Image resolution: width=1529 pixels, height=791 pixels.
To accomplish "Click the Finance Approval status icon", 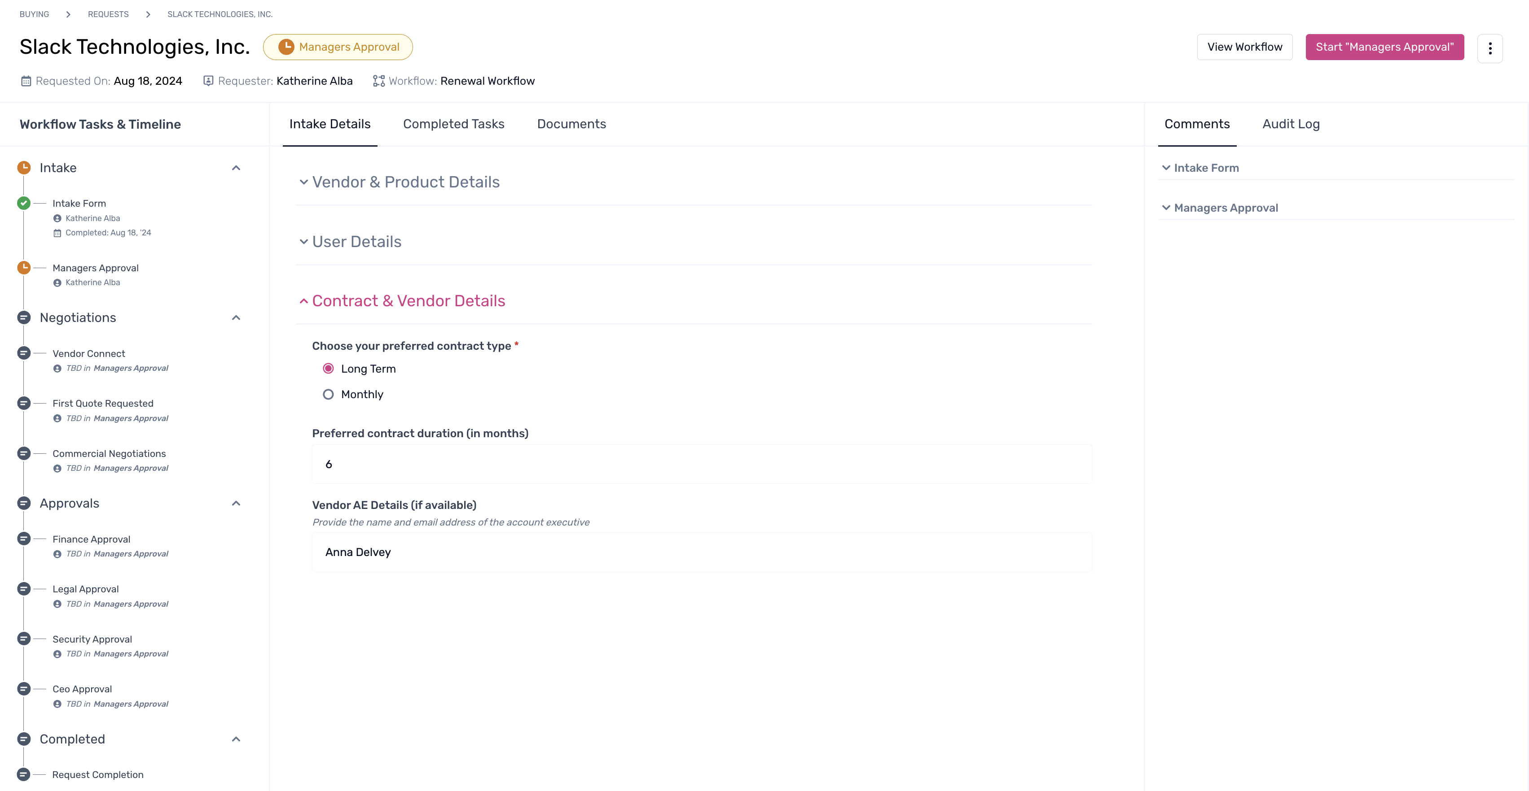I will pos(24,539).
